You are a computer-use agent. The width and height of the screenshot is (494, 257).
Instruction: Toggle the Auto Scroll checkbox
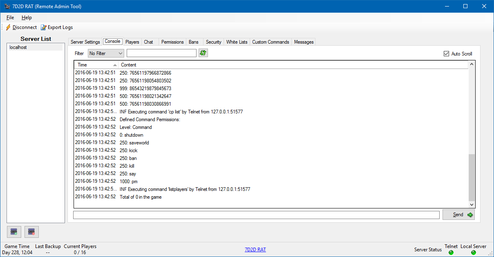[446, 54]
